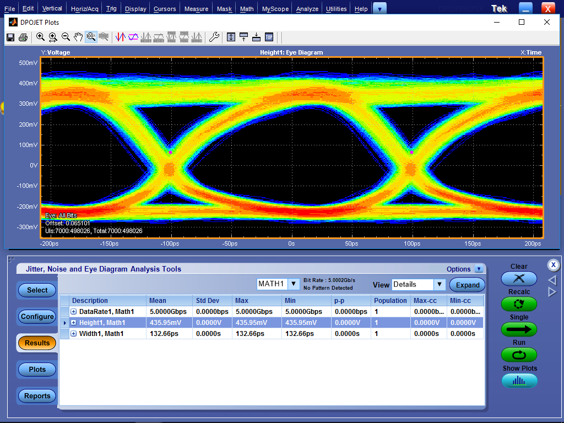This screenshot has width=564, height=423.
Task: Maximize the DPOJET Plots window
Action: click(522, 22)
